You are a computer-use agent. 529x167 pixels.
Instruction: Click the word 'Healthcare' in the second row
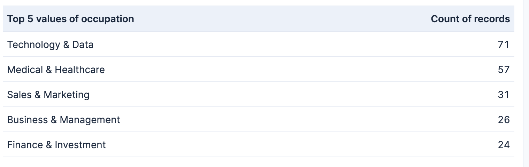(80, 70)
